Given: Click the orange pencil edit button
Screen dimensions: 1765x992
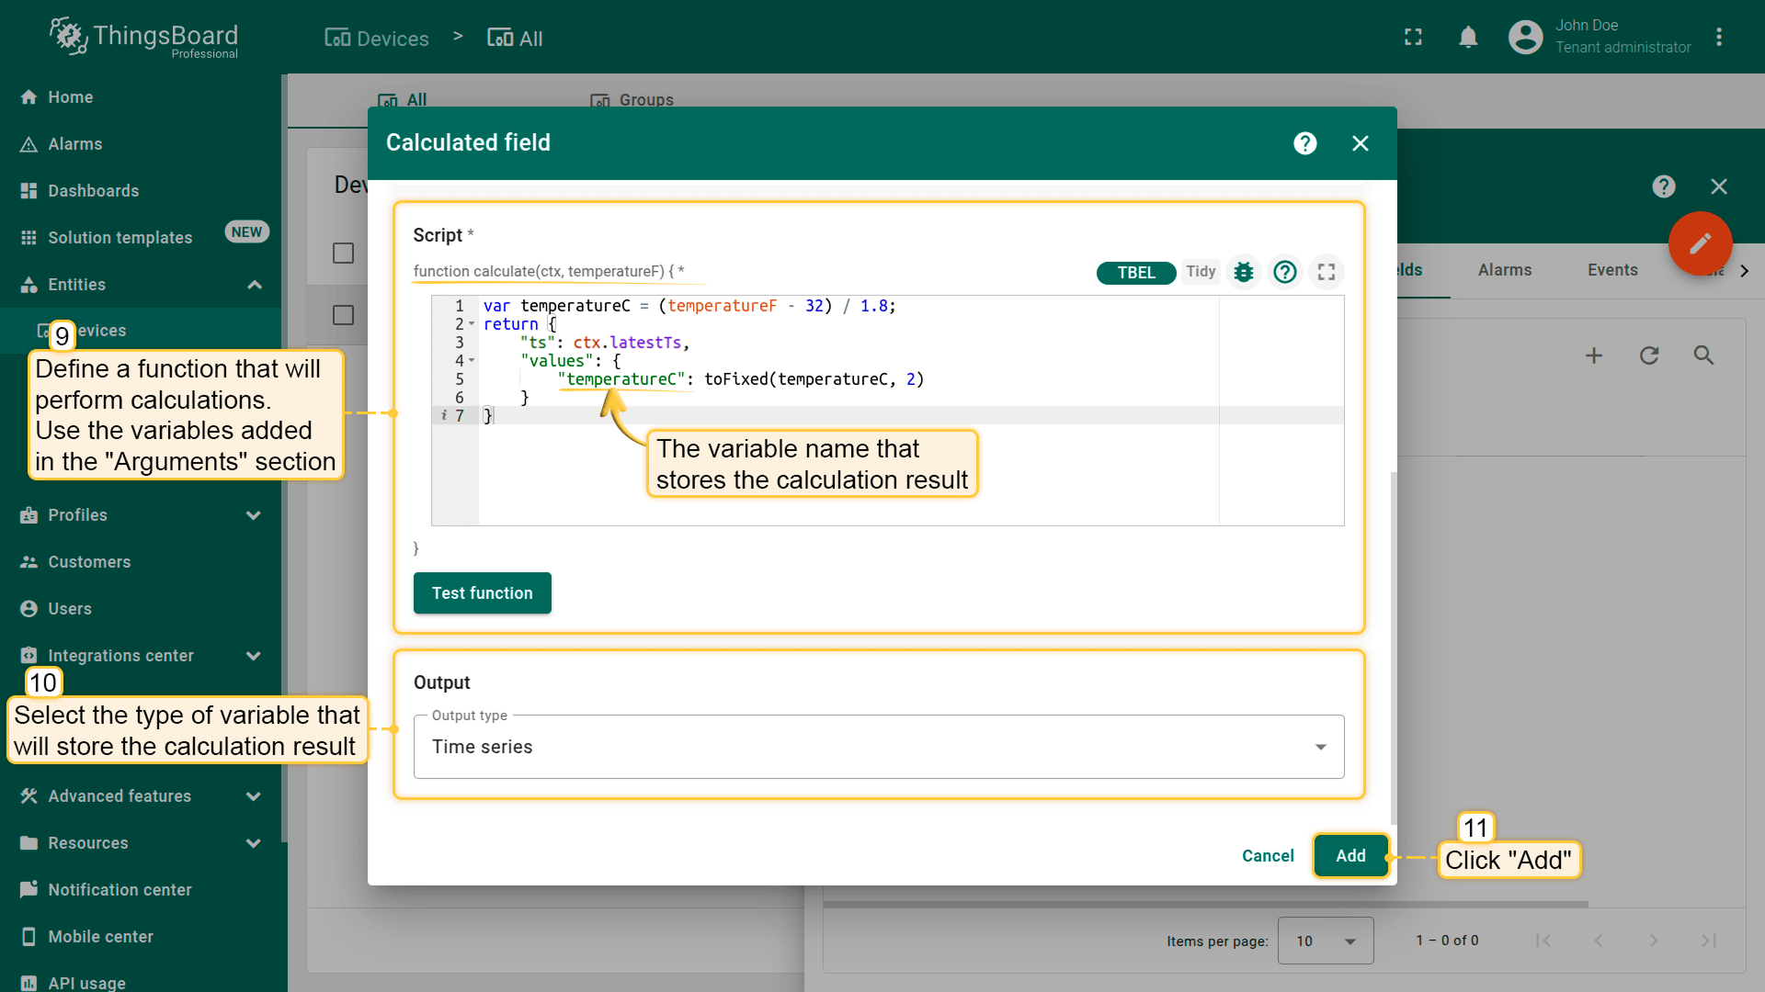Looking at the screenshot, I should (1700, 243).
